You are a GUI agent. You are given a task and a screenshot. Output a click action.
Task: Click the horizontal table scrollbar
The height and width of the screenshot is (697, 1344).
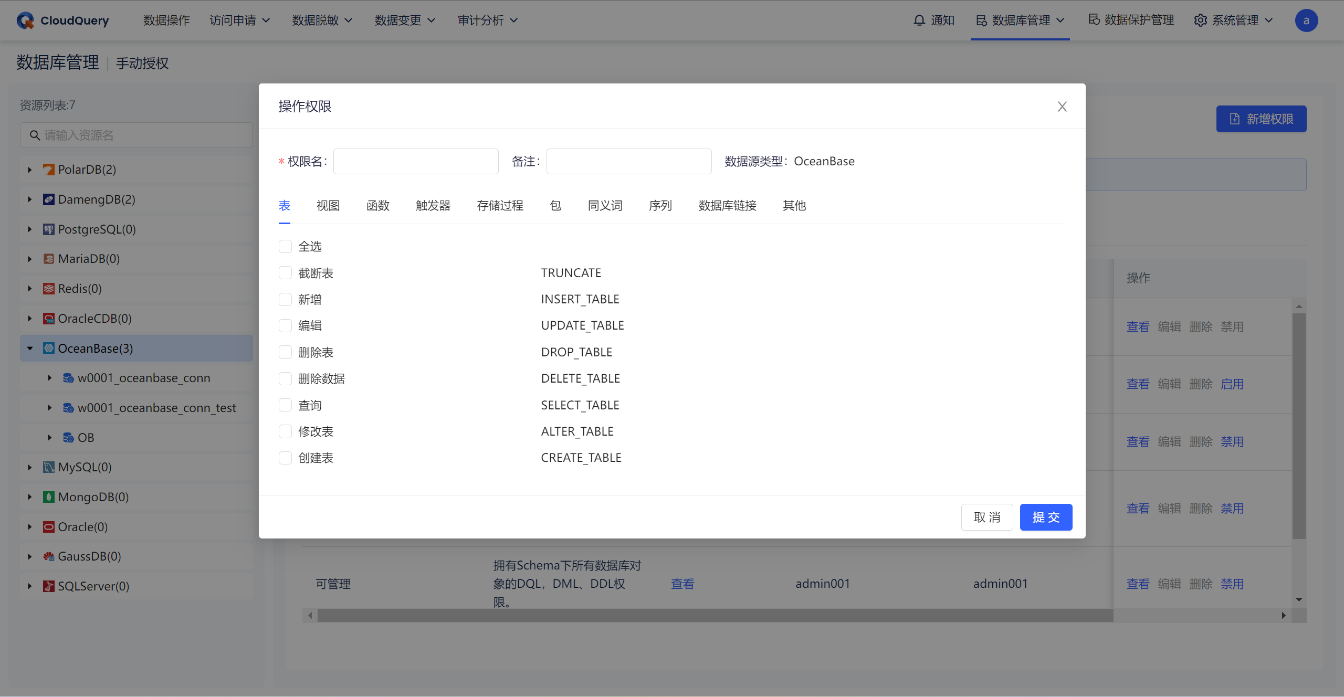[714, 615]
